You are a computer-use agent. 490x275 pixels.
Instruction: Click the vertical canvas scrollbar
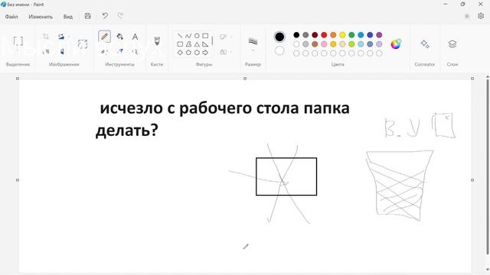pos(488,167)
